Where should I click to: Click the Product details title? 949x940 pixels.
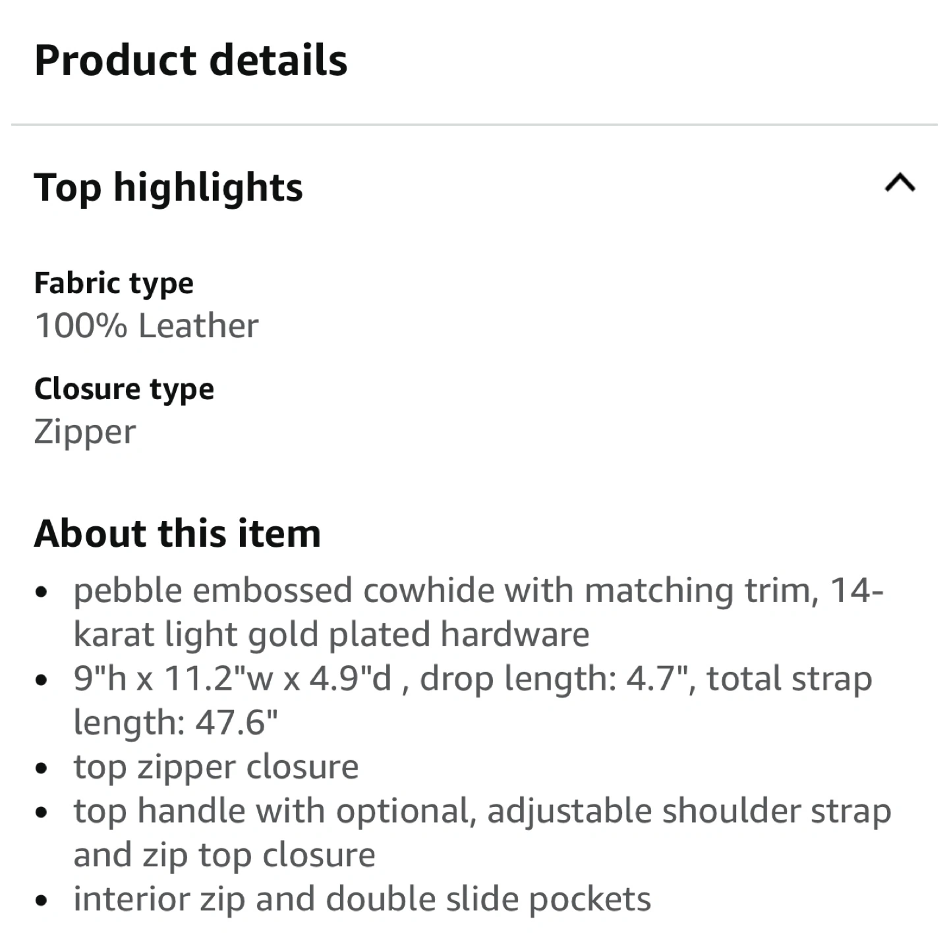coord(190,60)
